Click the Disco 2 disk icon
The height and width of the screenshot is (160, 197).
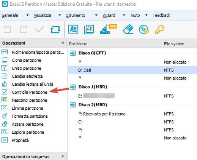click(73, 105)
